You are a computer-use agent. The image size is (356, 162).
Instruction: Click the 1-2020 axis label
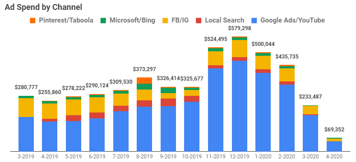click(263, 157)
